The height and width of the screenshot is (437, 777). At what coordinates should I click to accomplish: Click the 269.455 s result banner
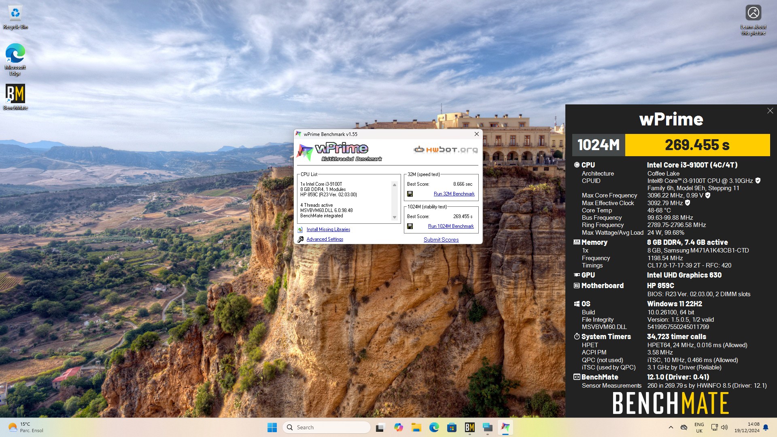pos(697,145)
